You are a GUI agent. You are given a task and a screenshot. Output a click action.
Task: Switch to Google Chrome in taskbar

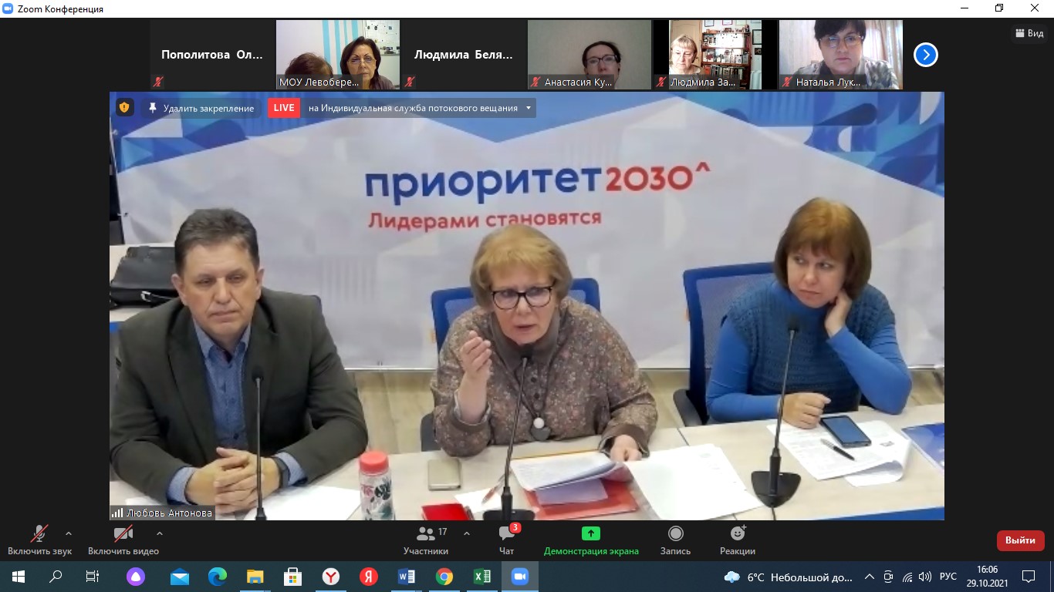point(444,576)
